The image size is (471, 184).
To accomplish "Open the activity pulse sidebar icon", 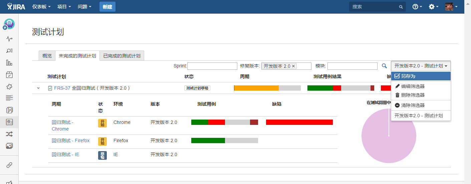I will (9, 39).
